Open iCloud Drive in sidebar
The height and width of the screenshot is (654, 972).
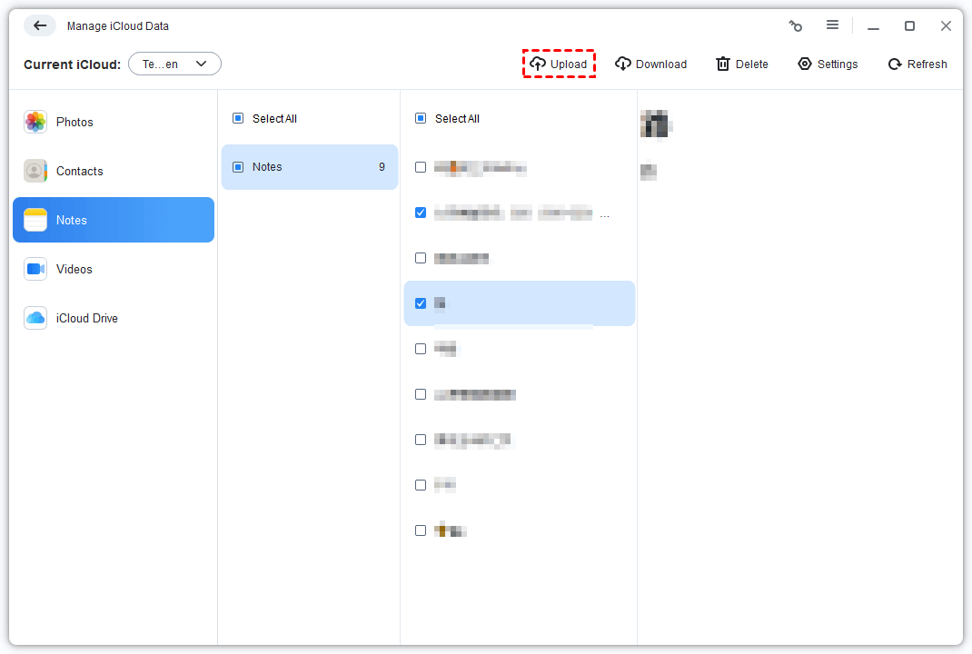(x=86, y=318)
